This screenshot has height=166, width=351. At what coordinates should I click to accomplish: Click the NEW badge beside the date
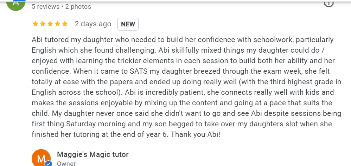[128, 24]
